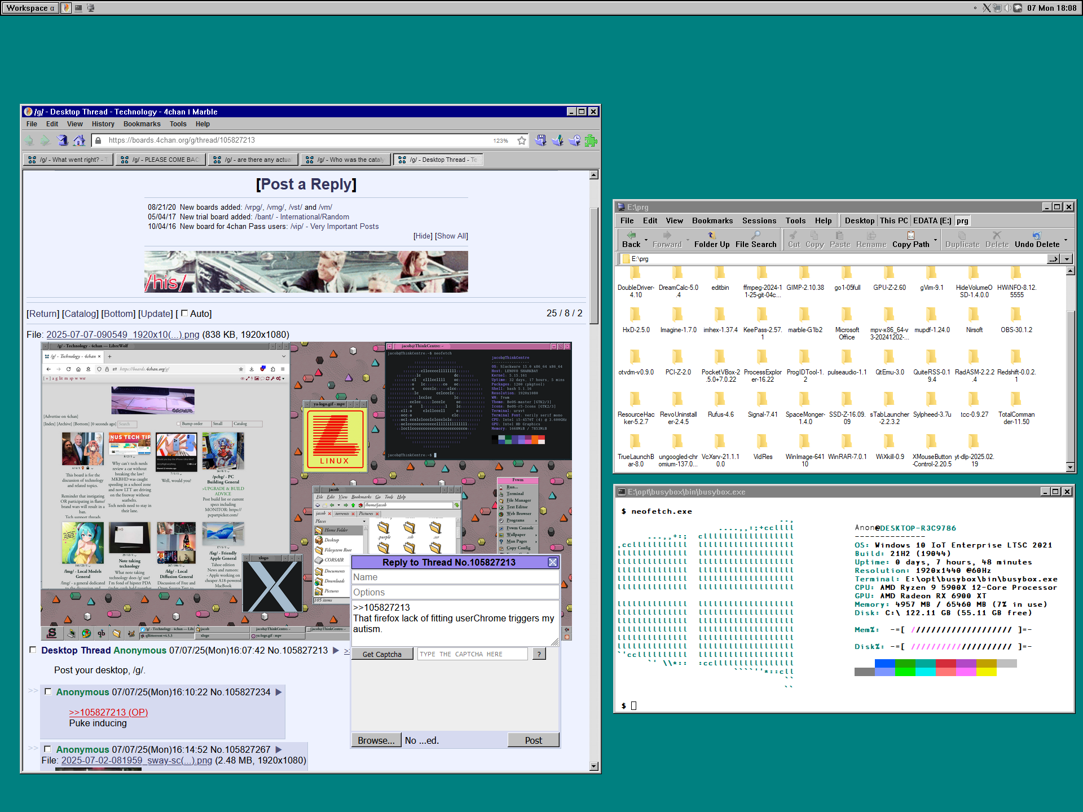The image size is (1083, 812).
Task: Click the Get Captcha button
Action: [382, 654]
